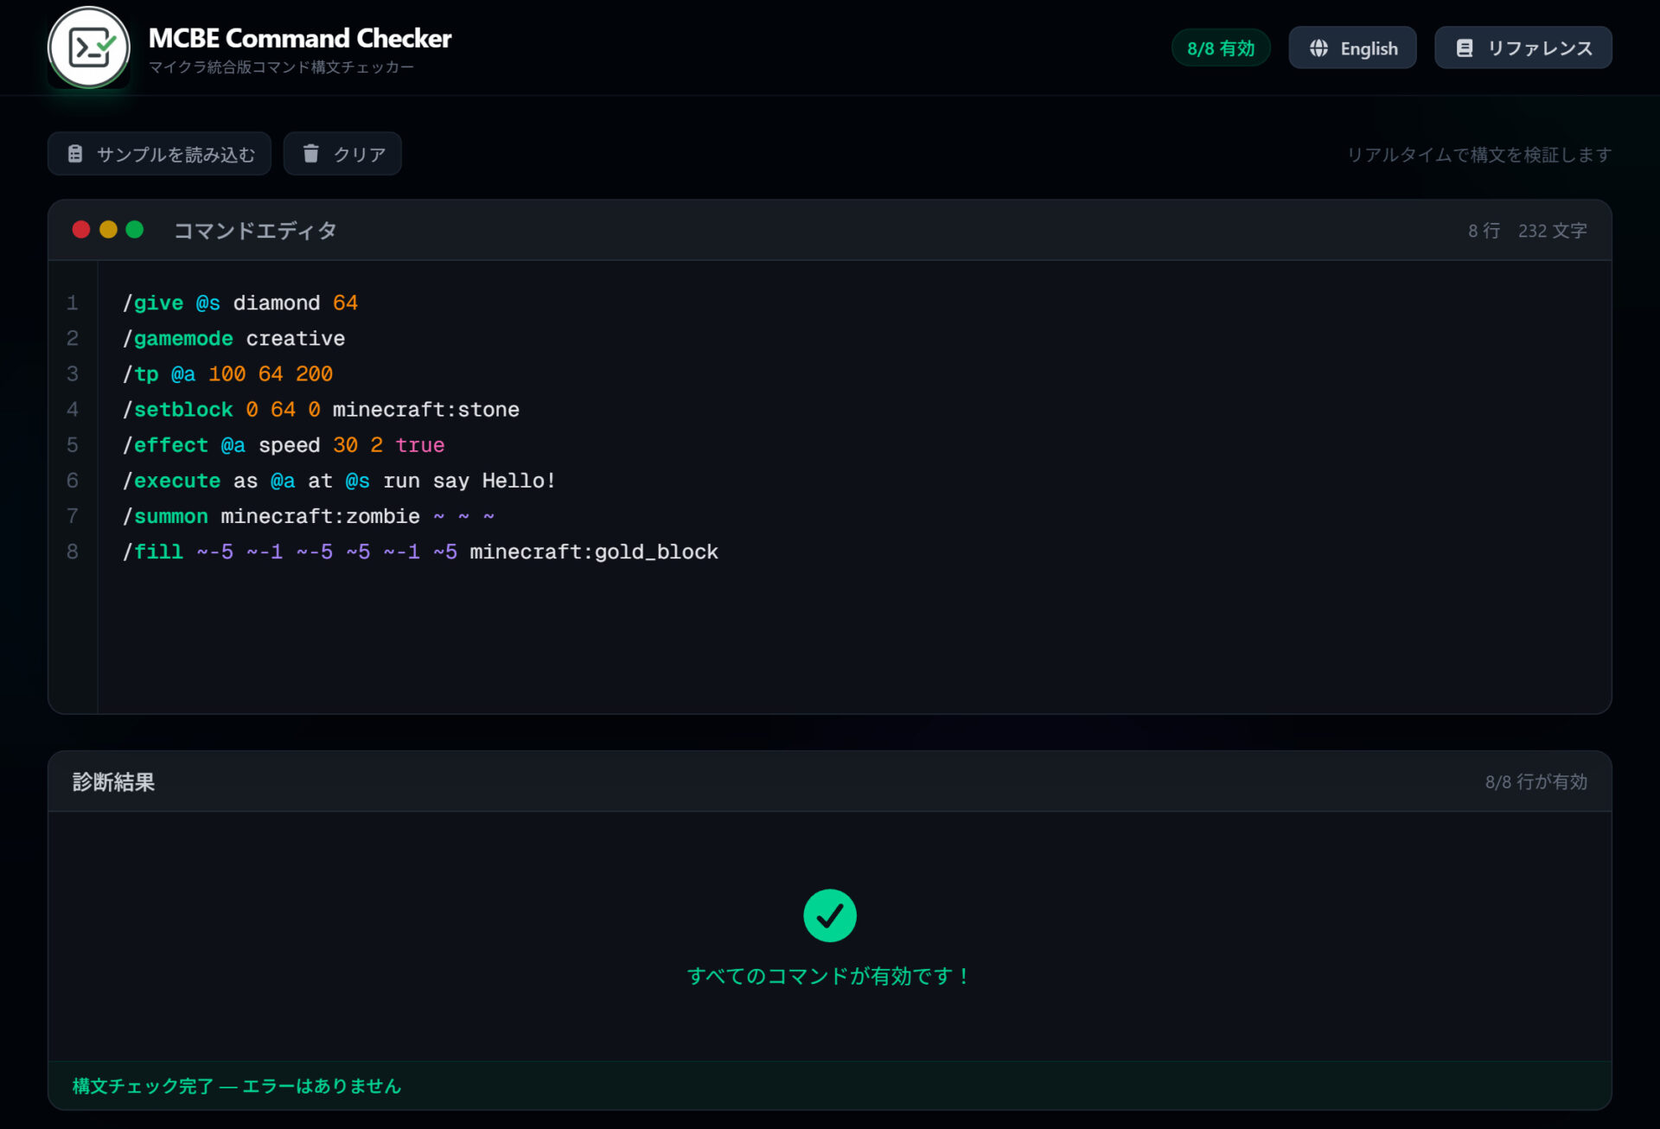Click the trash icon on the クリア button
This screenshot has height=1129, width=1660.
coord(310,153)
